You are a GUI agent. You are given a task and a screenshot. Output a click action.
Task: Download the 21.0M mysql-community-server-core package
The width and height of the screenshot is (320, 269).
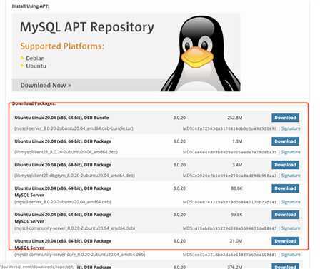[x=285, y=241]
